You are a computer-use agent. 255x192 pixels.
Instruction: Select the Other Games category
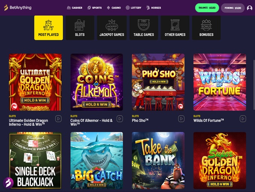[175, 28]
